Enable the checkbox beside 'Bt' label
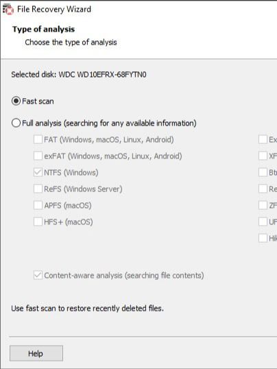 (x=263, y=172)
